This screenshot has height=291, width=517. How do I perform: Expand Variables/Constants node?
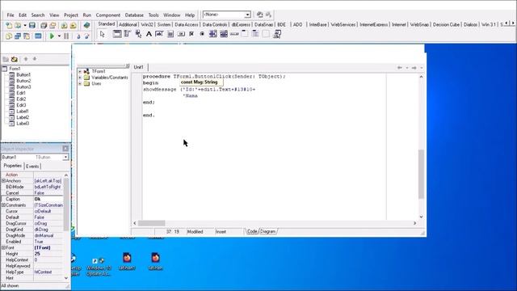tap(80, 78)
